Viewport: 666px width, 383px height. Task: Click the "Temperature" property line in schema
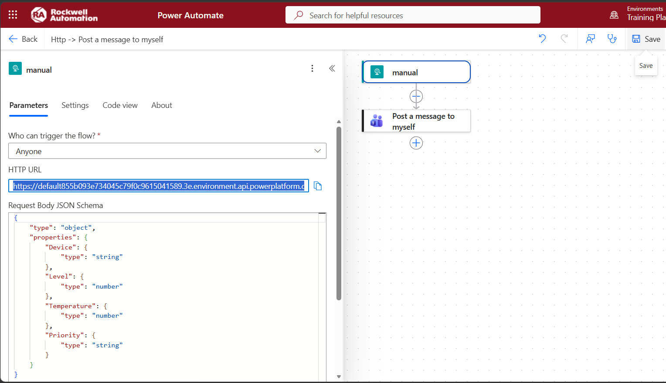point(76,306)
